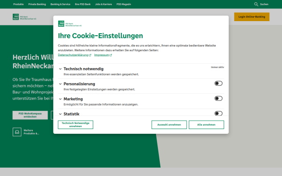Viewport: 282px width, 176px height.
Task: Click PSD Bank logo inside cookie dialog
Action: click(x=70, y=24)
